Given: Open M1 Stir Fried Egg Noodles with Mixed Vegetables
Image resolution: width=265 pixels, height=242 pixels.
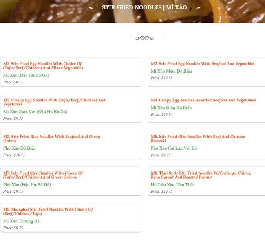Looking at the screenshot, I should (x=43, y=66).
